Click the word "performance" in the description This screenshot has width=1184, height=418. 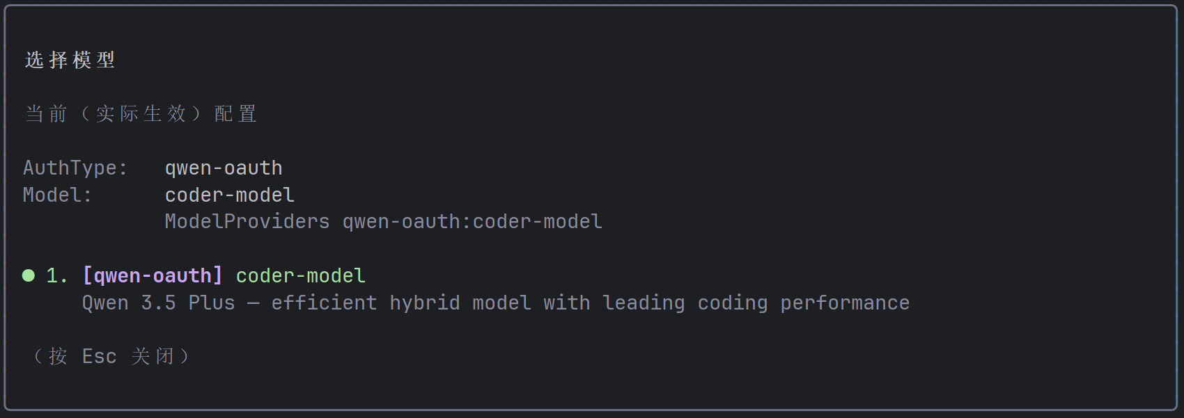[845, 303]
